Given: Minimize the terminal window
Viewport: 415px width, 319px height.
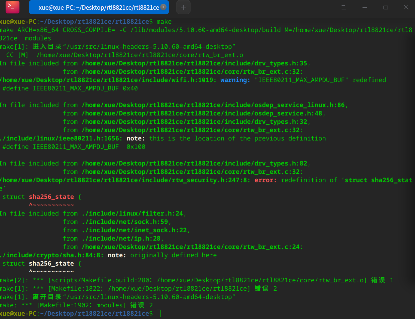Looking at the screenshot, I should point(365,7).
